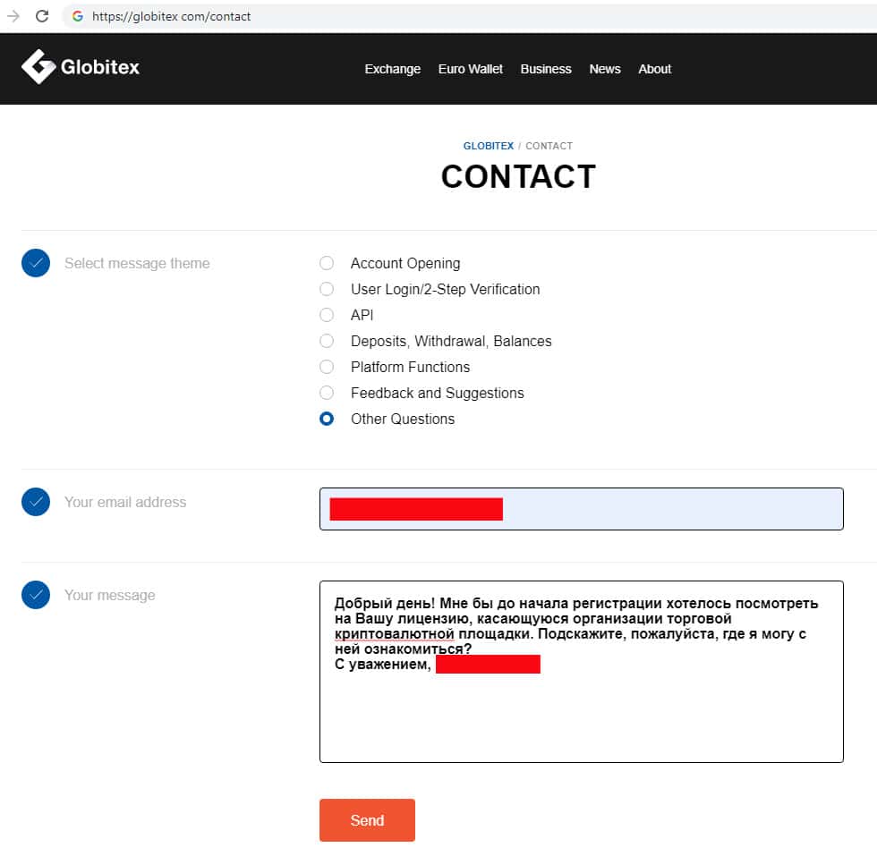
Task: Open the About menu item
Action: [x=654, y=69]
